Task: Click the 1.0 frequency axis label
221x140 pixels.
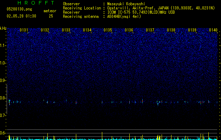Action: [3, 63]
